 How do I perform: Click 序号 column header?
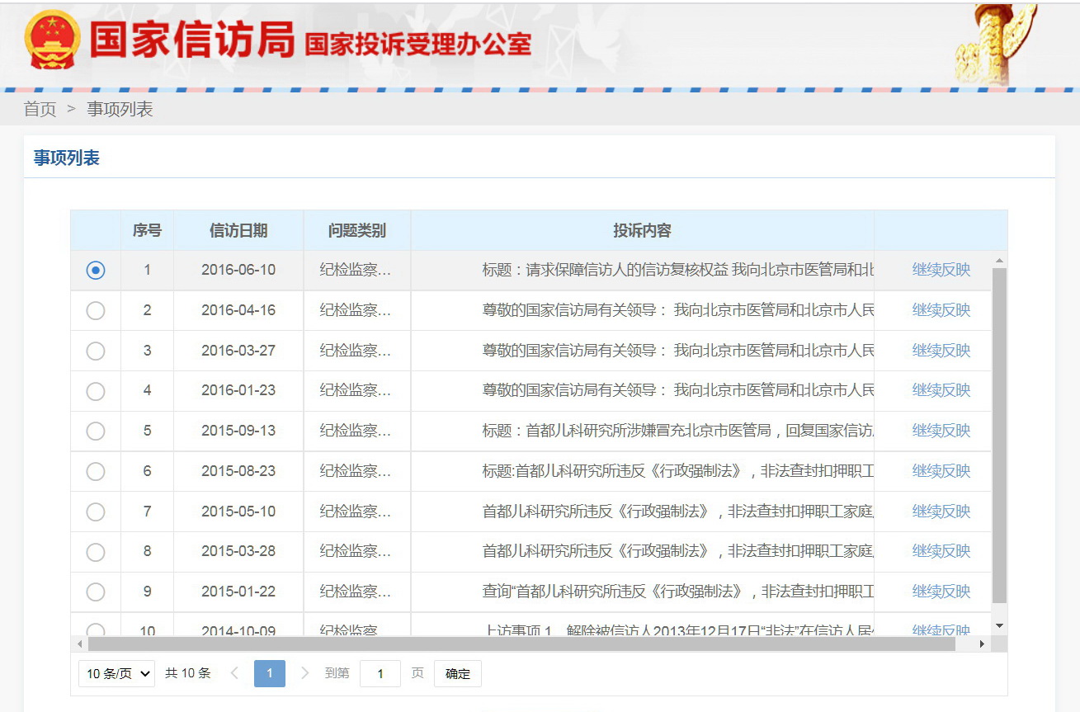(147, 230)
